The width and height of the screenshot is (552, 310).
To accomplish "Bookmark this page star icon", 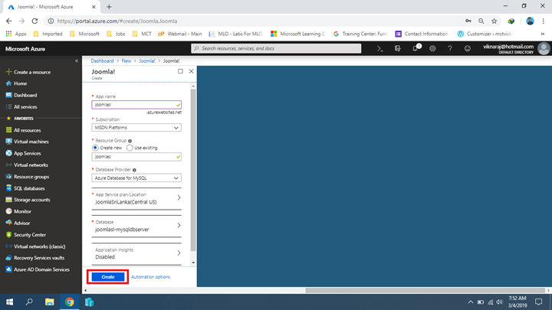I will pos(495,21).
